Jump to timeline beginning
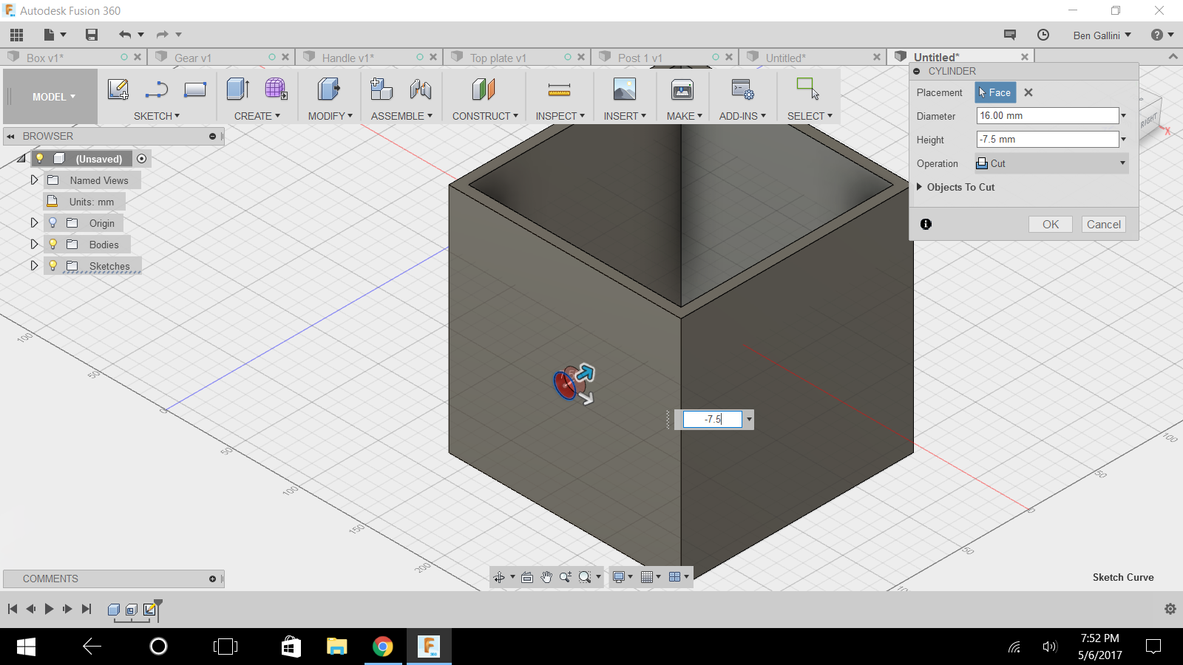 [12, 609]
